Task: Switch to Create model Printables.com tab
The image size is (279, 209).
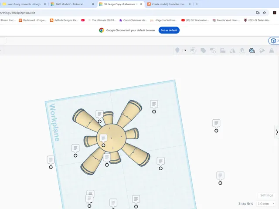Action: point(168,4)
